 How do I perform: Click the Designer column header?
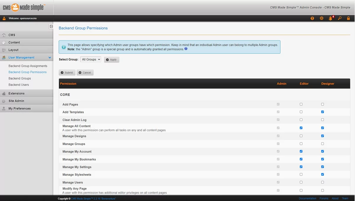[x=328, y=84]
